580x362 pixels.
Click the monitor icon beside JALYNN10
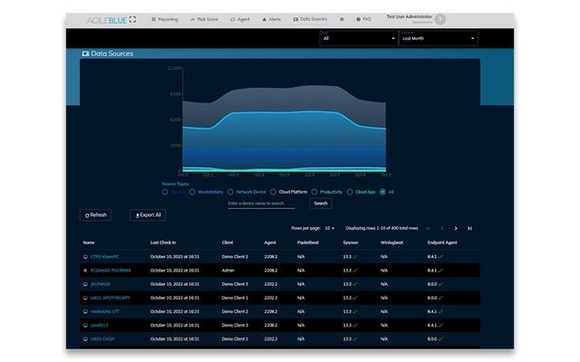point(86,283)
